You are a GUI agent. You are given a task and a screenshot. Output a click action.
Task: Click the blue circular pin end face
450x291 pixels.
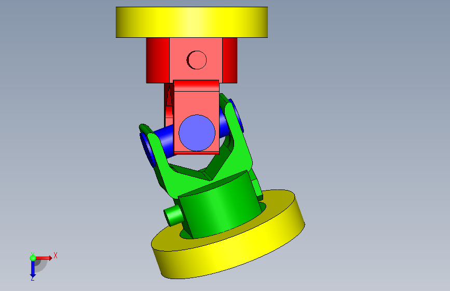point(197,133)
